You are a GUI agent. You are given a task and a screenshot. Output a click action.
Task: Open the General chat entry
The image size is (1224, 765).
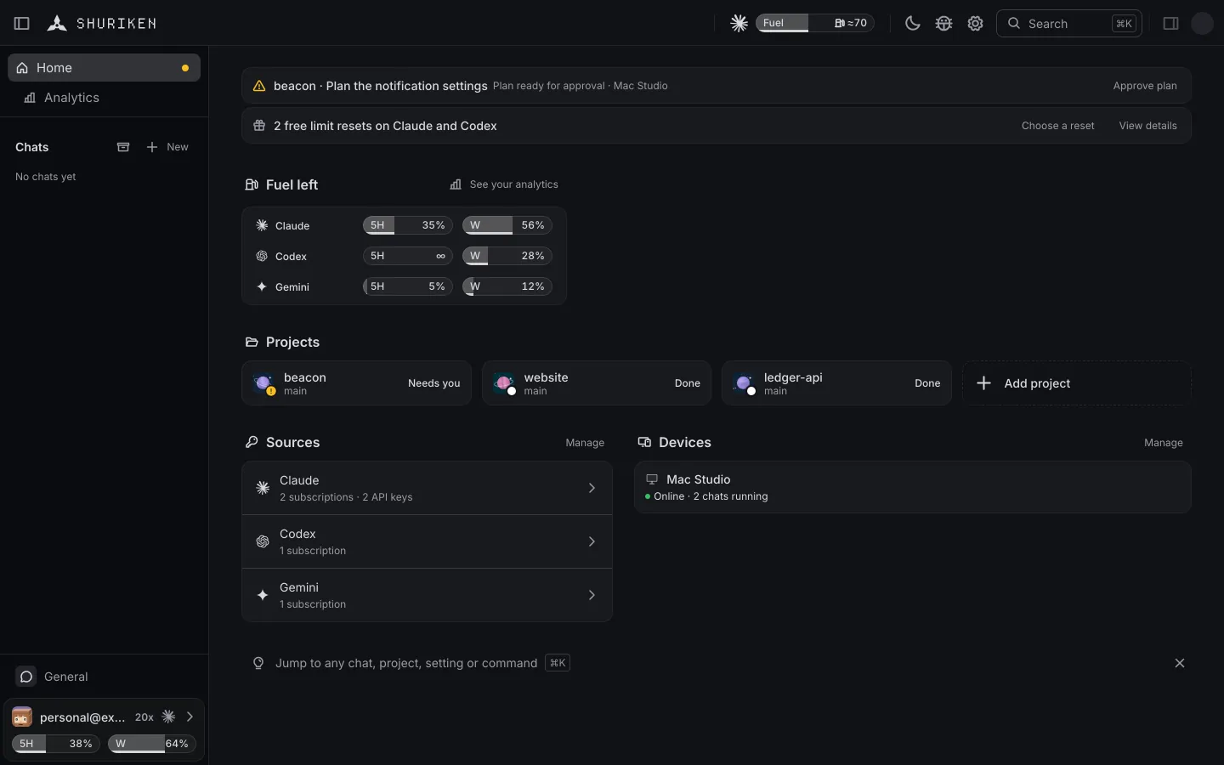click(x=104, y=677)
